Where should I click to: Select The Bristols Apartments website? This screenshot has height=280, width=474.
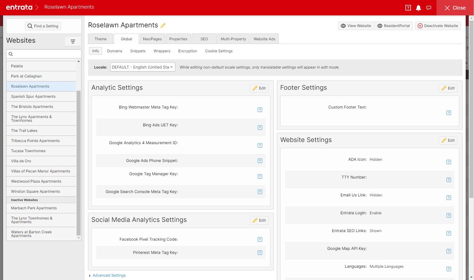[x=41, y=107]
